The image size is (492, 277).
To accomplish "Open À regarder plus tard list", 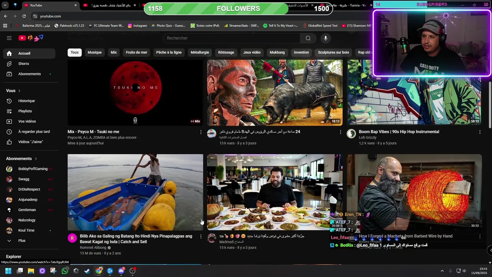I will [29, 132].
